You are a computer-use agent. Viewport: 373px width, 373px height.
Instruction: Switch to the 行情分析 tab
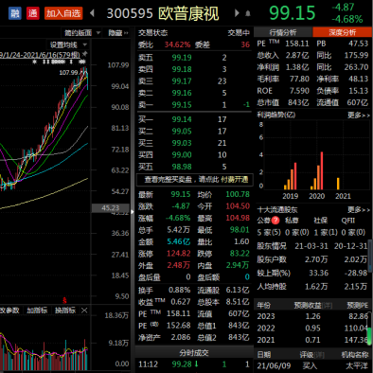(283, 32)
